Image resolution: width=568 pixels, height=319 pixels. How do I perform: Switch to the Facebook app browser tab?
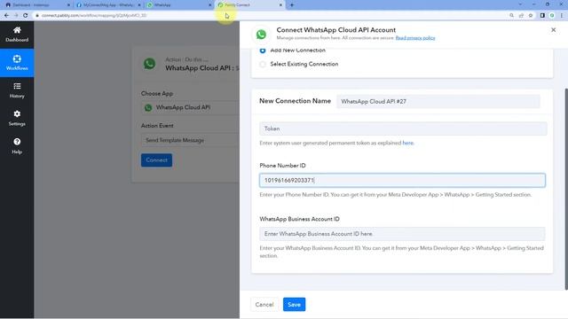[107, 5]
